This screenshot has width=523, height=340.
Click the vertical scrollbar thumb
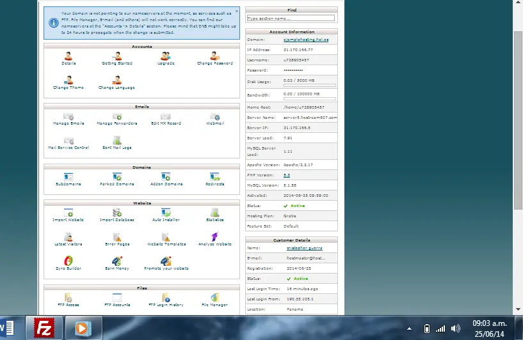click(x=518, y=120)
